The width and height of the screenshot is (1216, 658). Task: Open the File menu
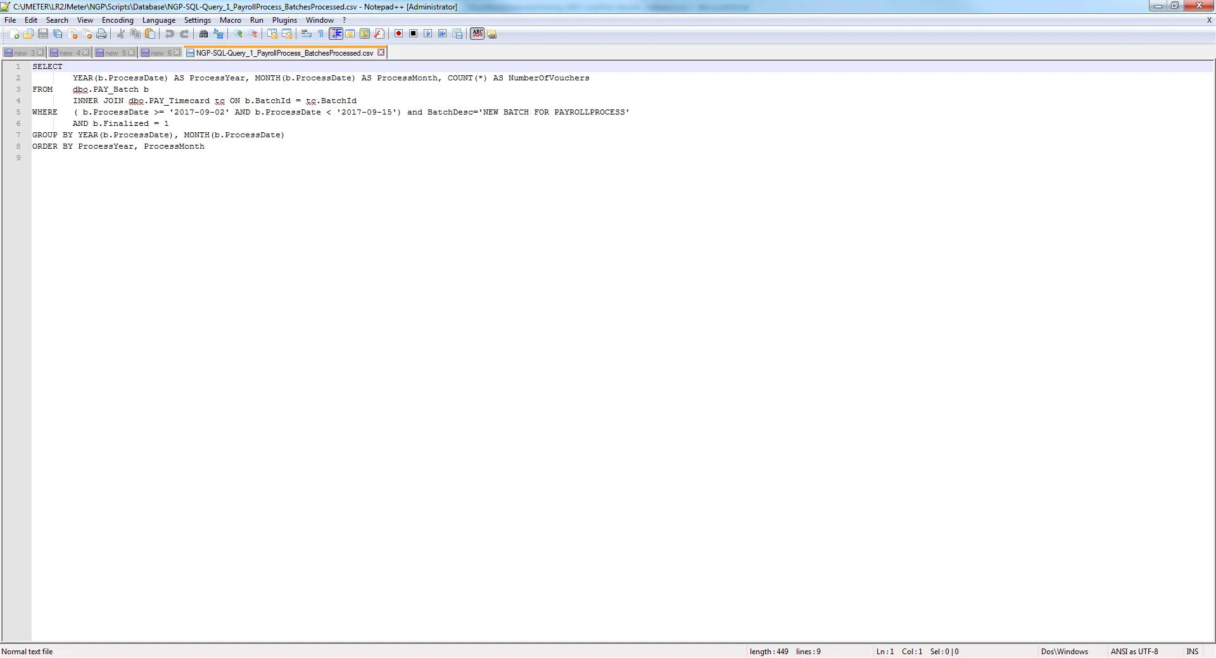click(x=10, y=20)
